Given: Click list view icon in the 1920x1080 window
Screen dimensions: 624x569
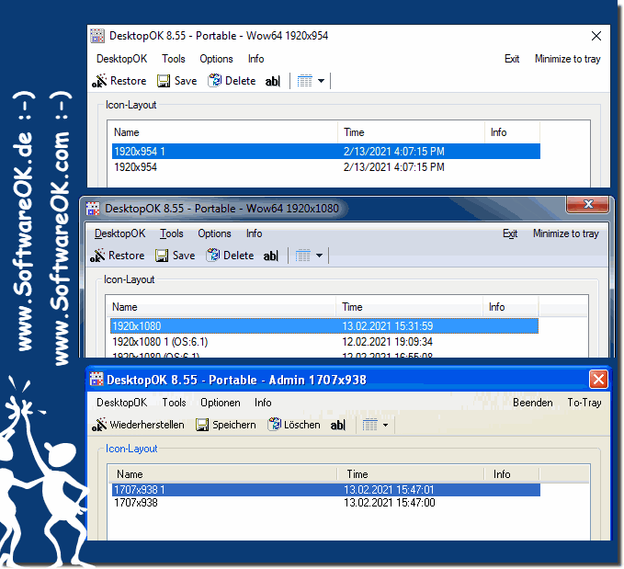Looking at the screenshot, I should pyautogui.click(x=303, y=256).
